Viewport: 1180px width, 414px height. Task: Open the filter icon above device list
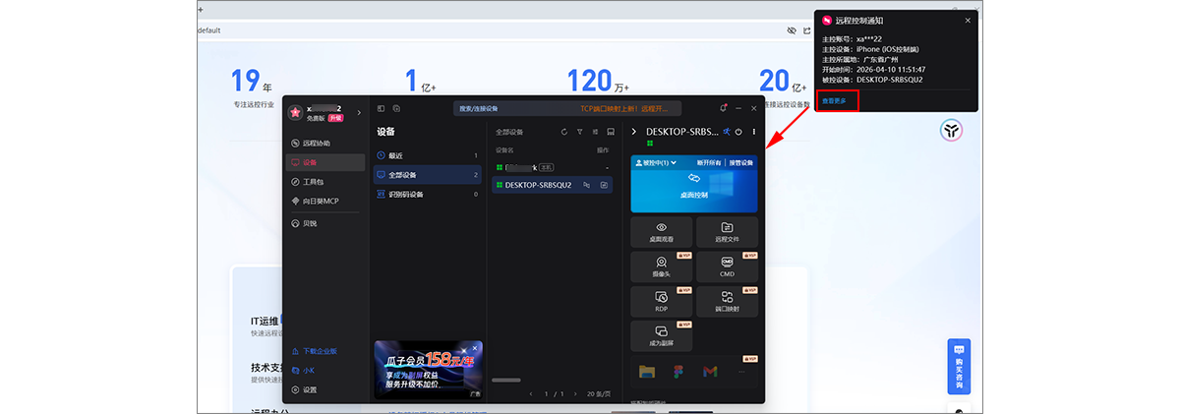(x=579, y=132)
